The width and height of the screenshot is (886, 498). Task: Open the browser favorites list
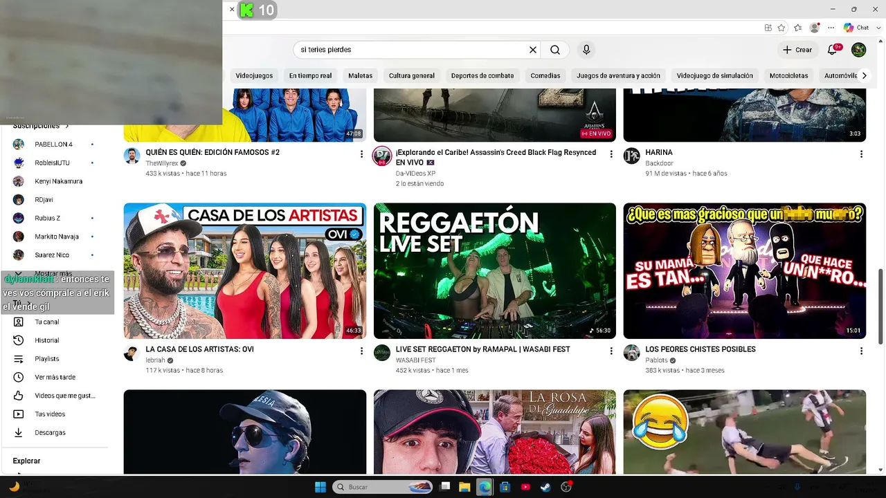(798, 28)
